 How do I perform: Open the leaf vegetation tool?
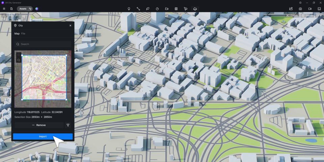(x=148, y=9)
